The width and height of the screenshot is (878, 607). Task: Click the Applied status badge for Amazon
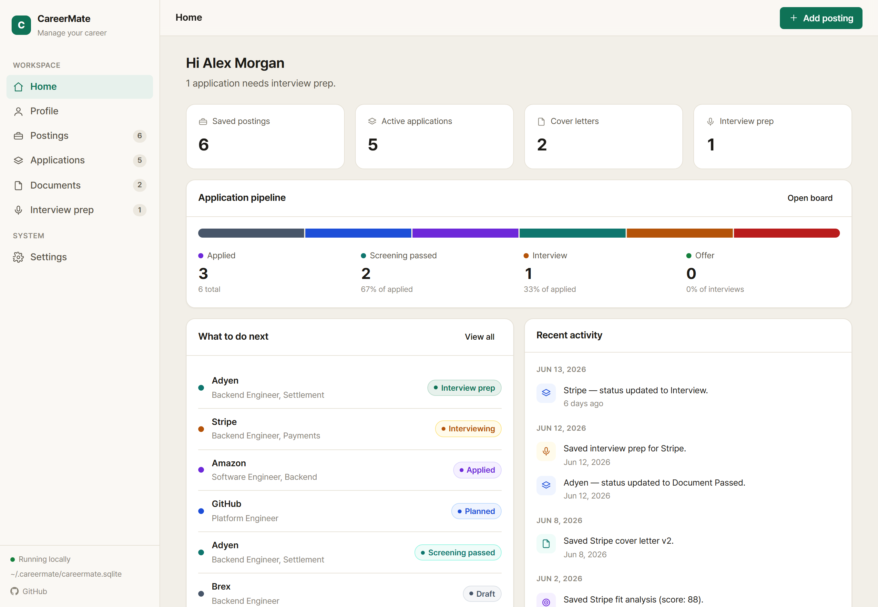point(477,470)
